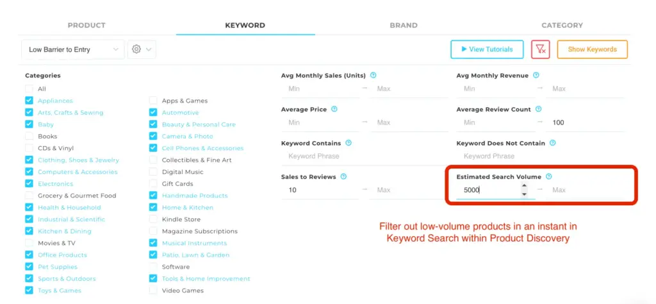Click the Show Keywords button
656x304 pixels.
pos(593,49)
